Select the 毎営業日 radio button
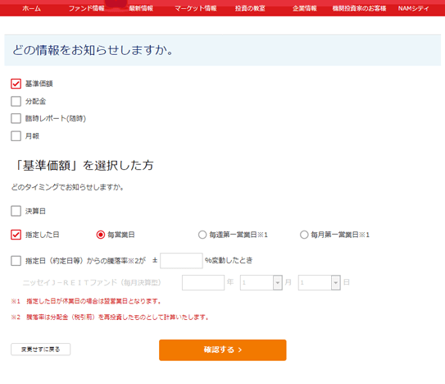This screenshot has width=445, height=384. [101, 235]
